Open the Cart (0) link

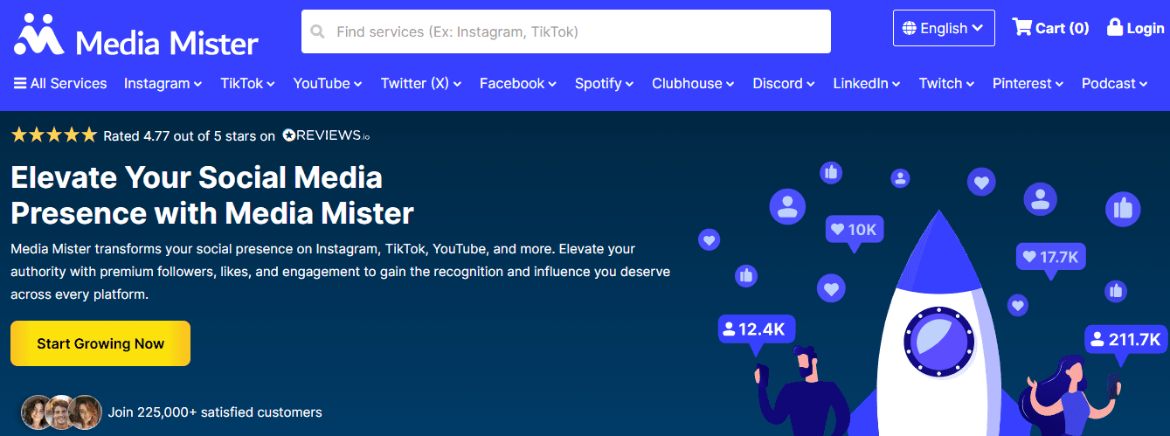(x=1050, y=28)
